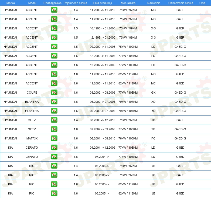The height and width of the screenshot is (198, 211).
Task: Click the engine code G4EC-G
Action: tap(180, 47)
